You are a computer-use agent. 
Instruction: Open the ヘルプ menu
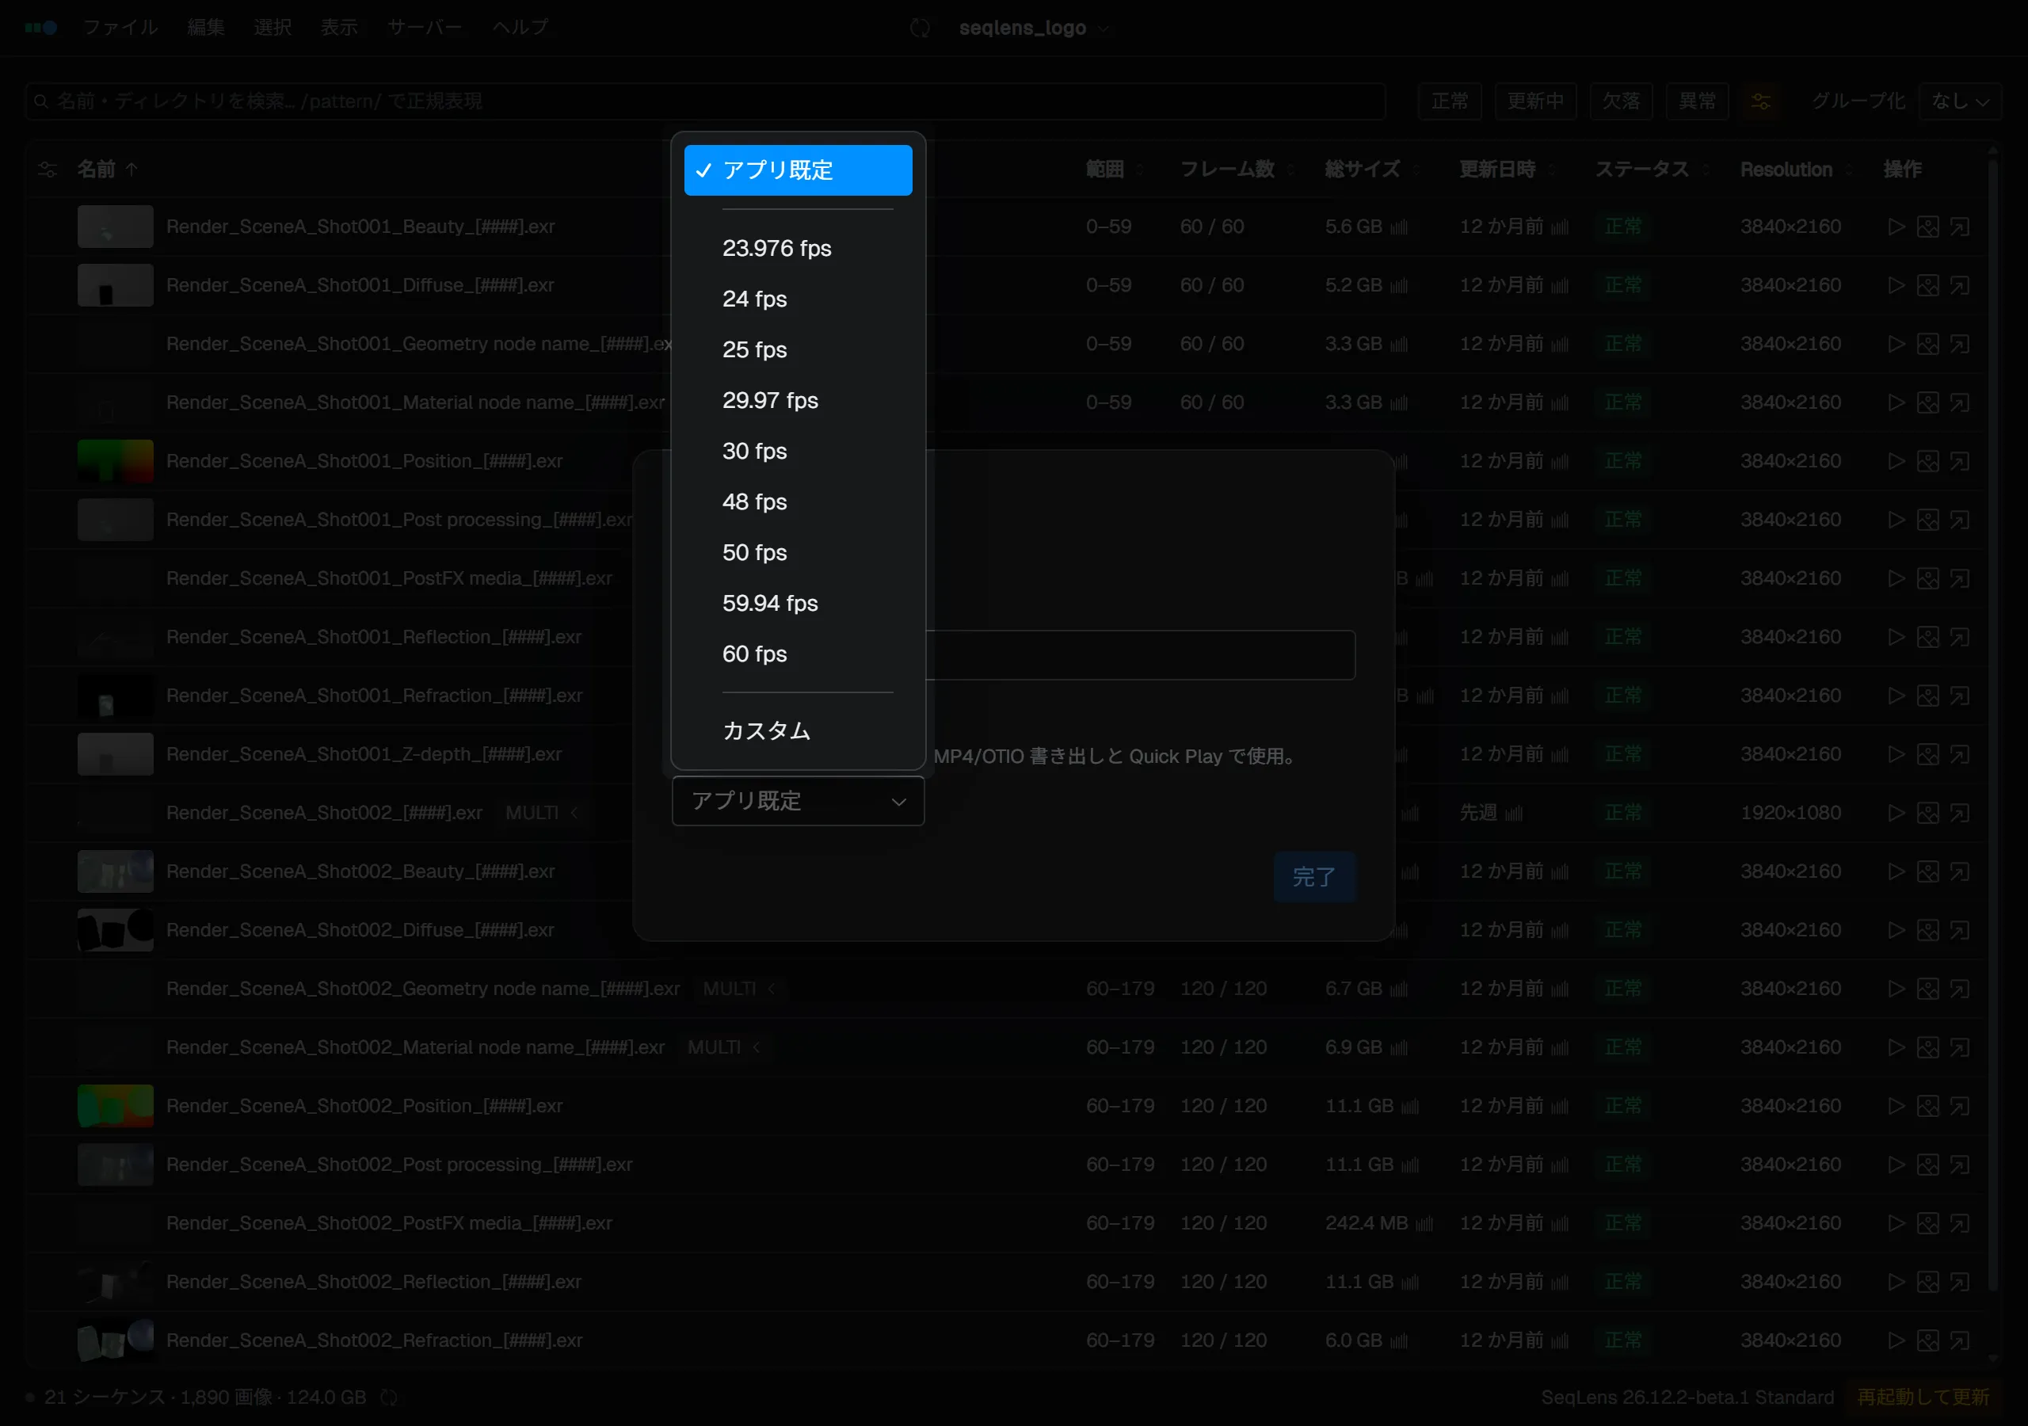(x=520, y=28)
